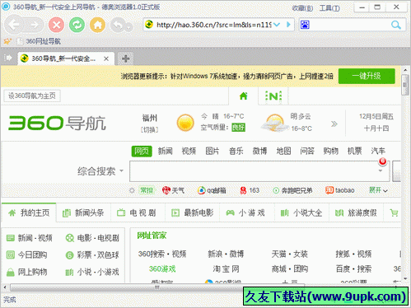The image size is (411, 308).
Task: Expand quick links with 展开
Action: (378, 190)
